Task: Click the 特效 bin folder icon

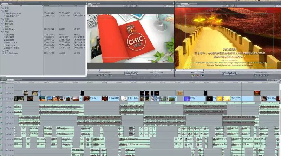Action: coord(4,26)
